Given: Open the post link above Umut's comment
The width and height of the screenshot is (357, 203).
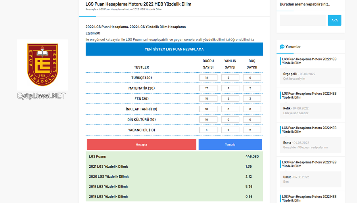Looking at the screenshot, I should (x=309, y=164).
